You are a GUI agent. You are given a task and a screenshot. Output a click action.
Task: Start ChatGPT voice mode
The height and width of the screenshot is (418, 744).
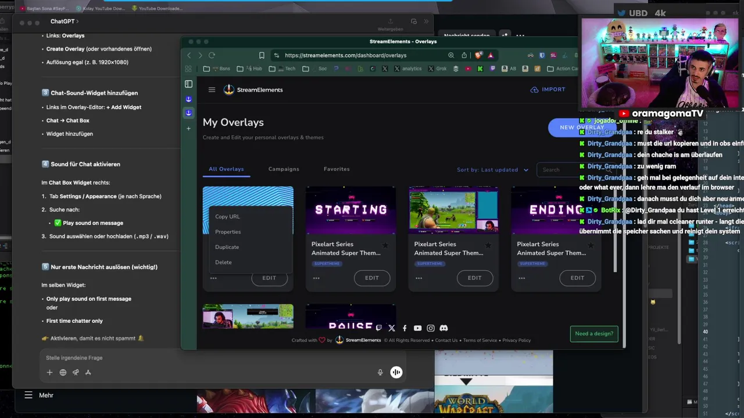pyautogui.click(x=396, y=372)
